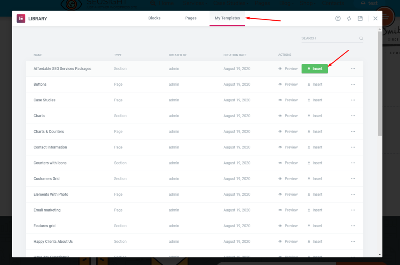Click the eye icon in Contact Information row

(x=280, y=147)
